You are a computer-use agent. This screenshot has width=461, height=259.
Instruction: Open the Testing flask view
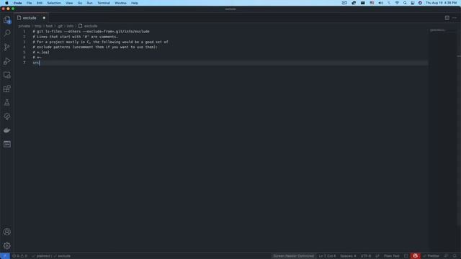click(x=6, y=102)
